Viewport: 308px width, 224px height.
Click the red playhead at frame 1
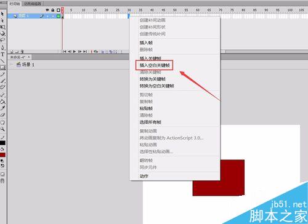click(63, 10)
